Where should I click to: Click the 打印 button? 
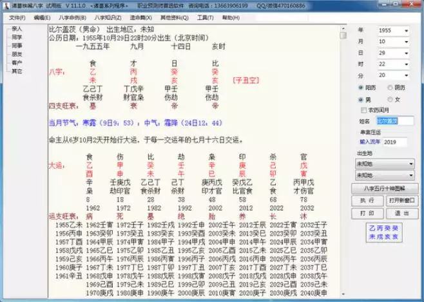[367, 213]
